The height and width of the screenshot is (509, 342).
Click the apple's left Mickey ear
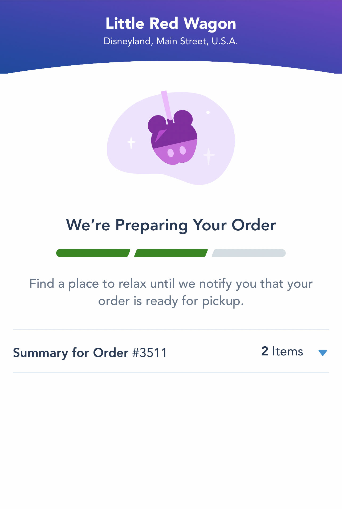pyautogui.click(x=157, y=124)
